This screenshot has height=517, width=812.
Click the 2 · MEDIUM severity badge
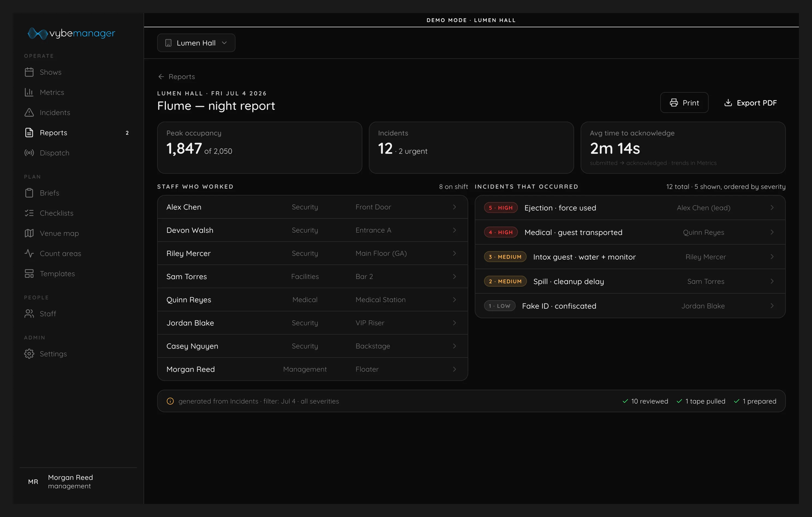(505, 281)
